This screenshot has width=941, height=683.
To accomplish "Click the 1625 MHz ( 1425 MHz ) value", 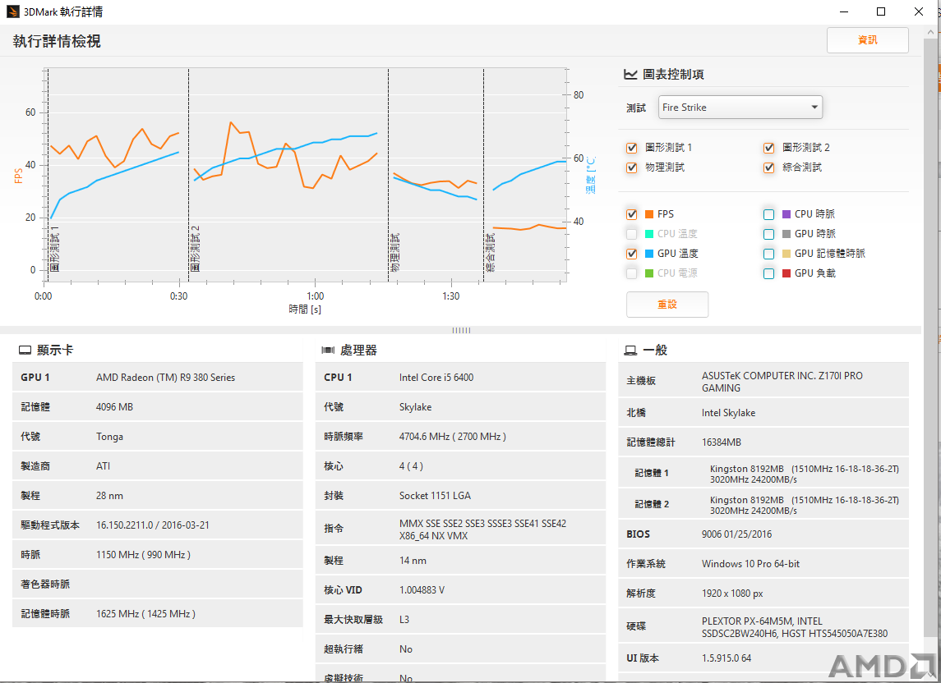I will pyautogui.click(x=145, y=613).
